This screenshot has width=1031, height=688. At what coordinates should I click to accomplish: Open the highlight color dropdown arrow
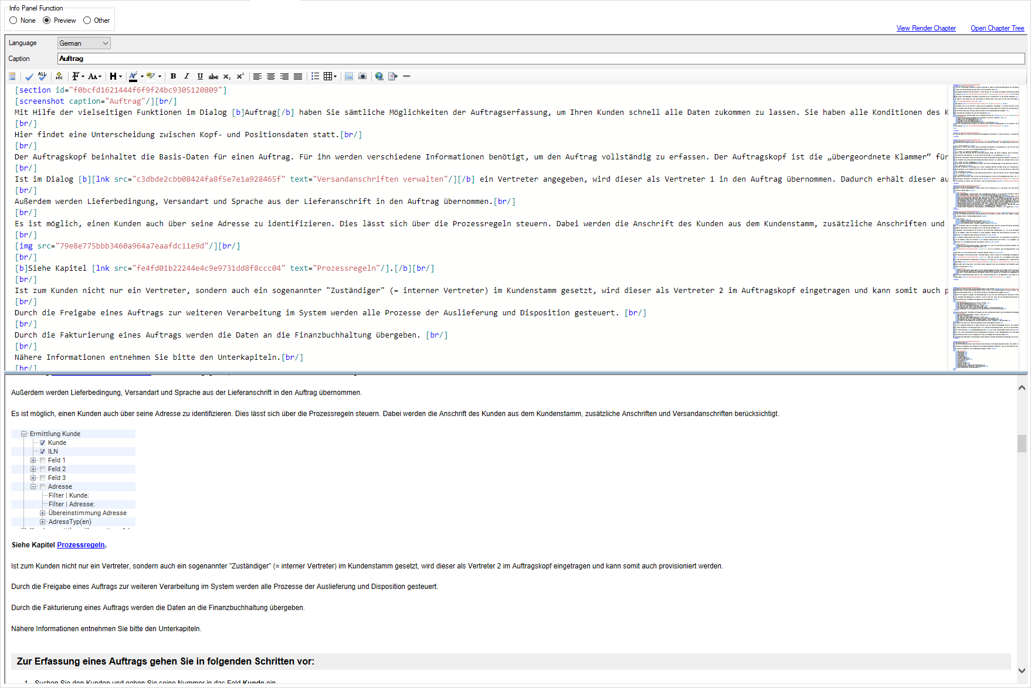pyautogui.click(x=160, y=76)
